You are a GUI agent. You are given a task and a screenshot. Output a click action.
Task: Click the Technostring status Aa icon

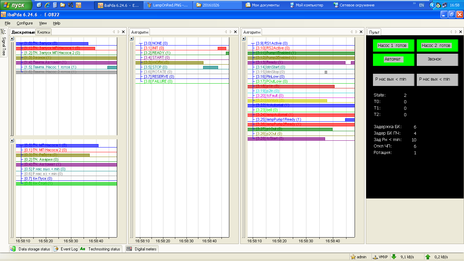(x=83, y=249)
